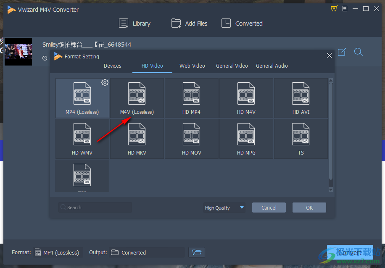Switch to the General Audio tab
Screen dimensions: 385x268
point(272,66)
